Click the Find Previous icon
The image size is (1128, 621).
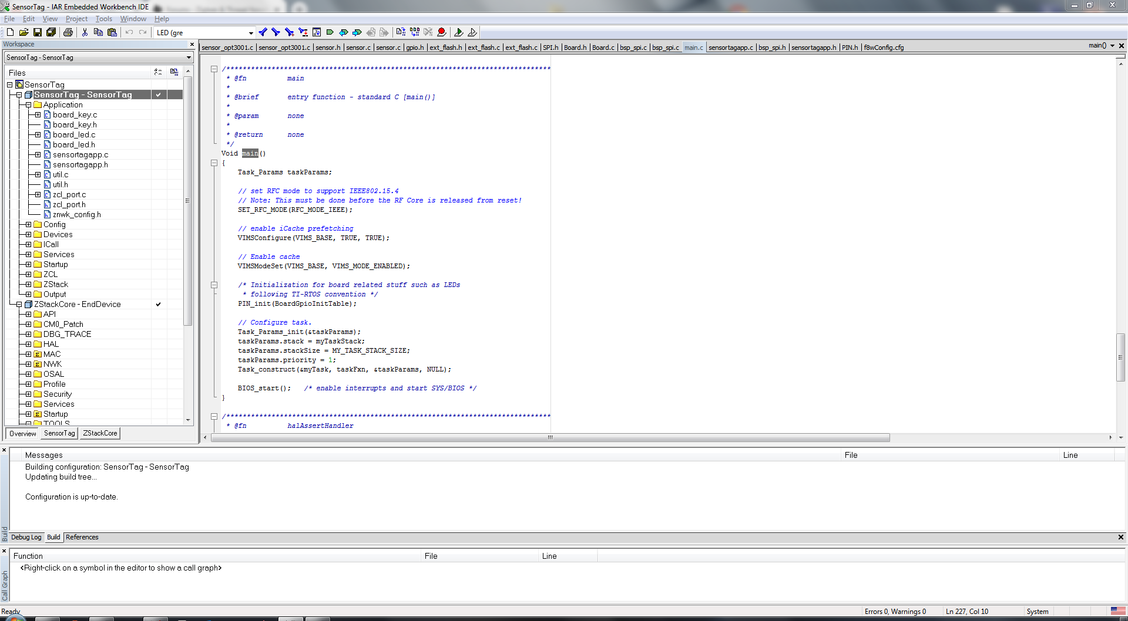(263, 32)
